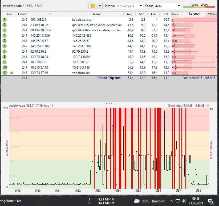Pause the trace with the orange pause button
The height and width of the screenshot is (206, 219).
pos(93,6)
